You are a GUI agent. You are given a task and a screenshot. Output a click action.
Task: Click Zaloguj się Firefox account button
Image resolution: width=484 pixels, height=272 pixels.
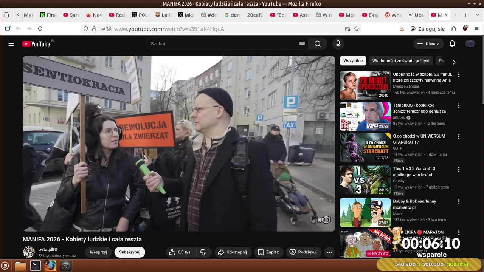point(428,29)
